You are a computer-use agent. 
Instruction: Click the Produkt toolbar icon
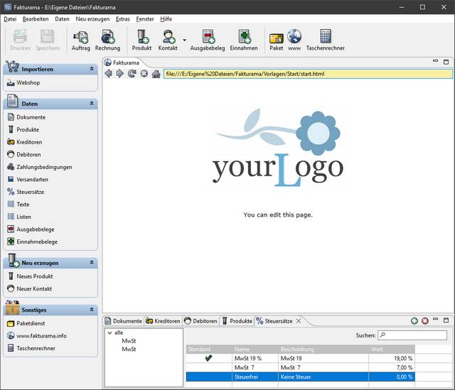coord(141,37)
